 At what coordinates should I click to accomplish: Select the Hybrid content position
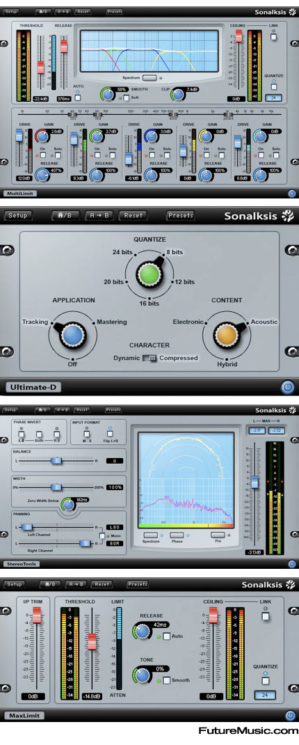coord(227,363)
